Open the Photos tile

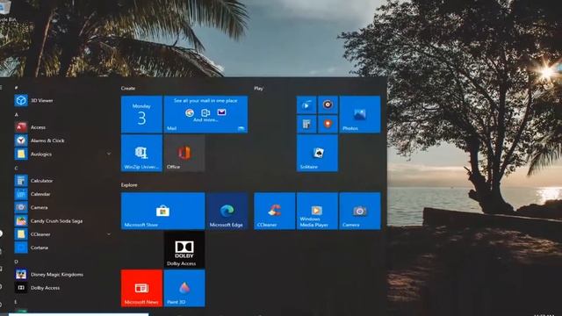pyautogui.click(x=360, y=114)
